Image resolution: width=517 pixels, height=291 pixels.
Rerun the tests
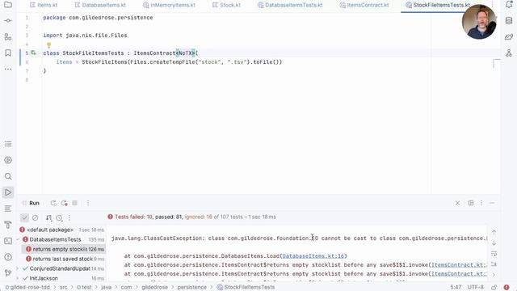53,203
